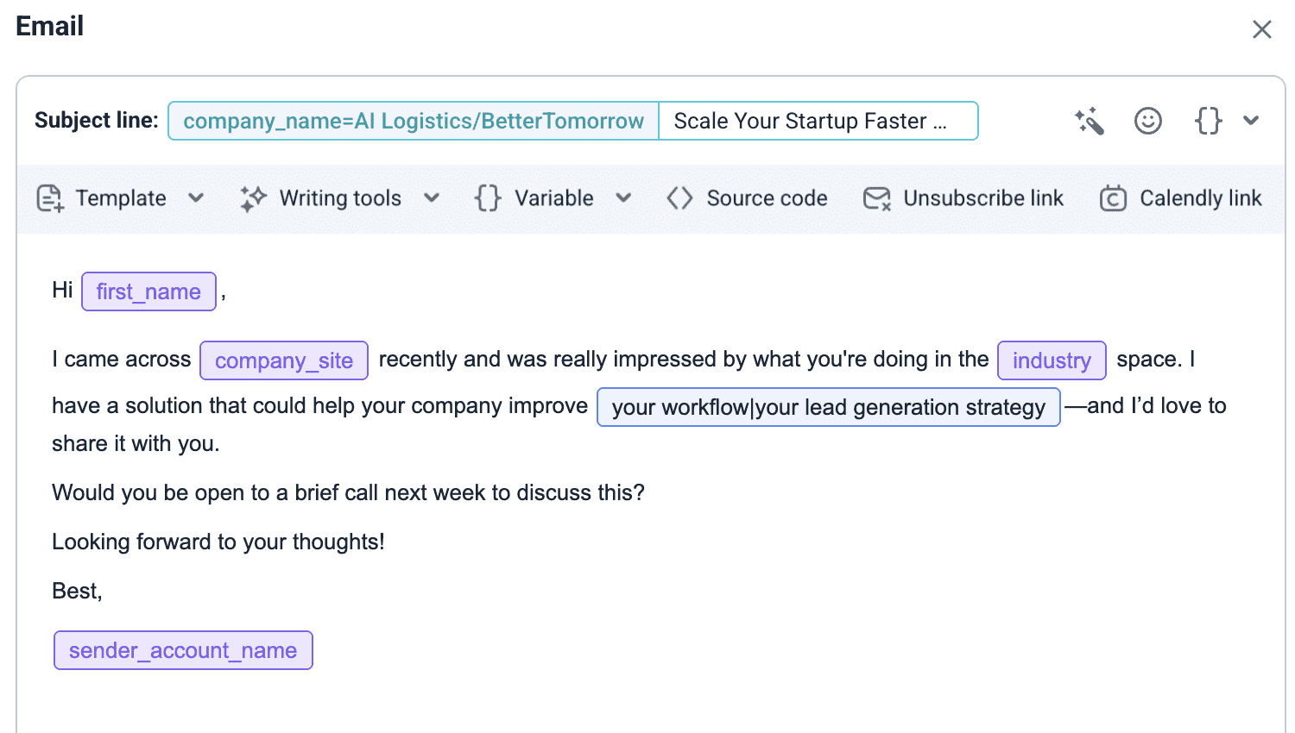Click the sender_account_name variable chip

coord(183,650)
